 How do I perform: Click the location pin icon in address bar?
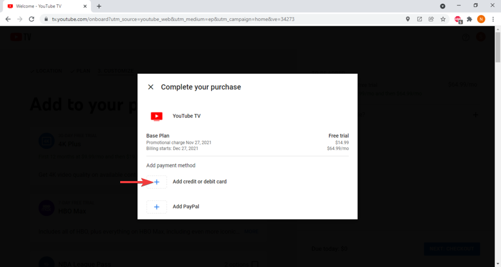[x=408, y=19]
